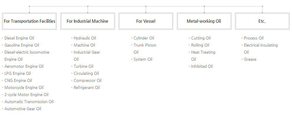Select the For Transportation Facilities box
292x119 pixels.
tap(29, 21)
